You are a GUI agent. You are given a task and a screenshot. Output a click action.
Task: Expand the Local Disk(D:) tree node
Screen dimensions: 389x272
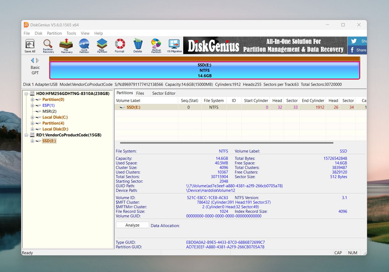(32, 129)
